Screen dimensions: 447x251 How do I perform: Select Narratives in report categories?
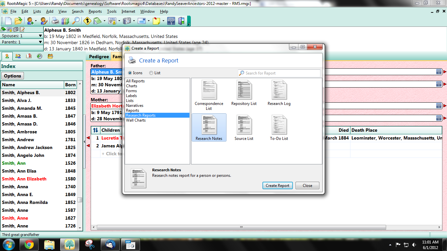pyautogui.click(x=134, y=106)
